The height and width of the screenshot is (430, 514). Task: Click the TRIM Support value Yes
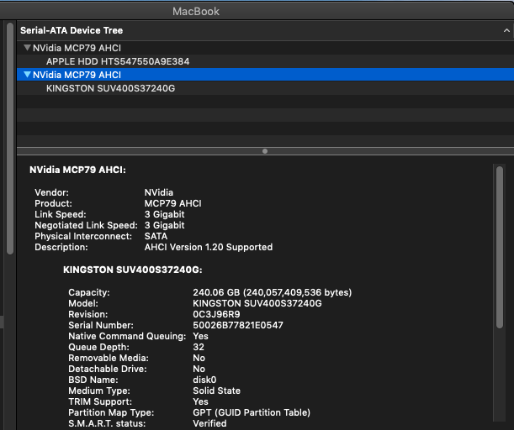pos(200,401)
